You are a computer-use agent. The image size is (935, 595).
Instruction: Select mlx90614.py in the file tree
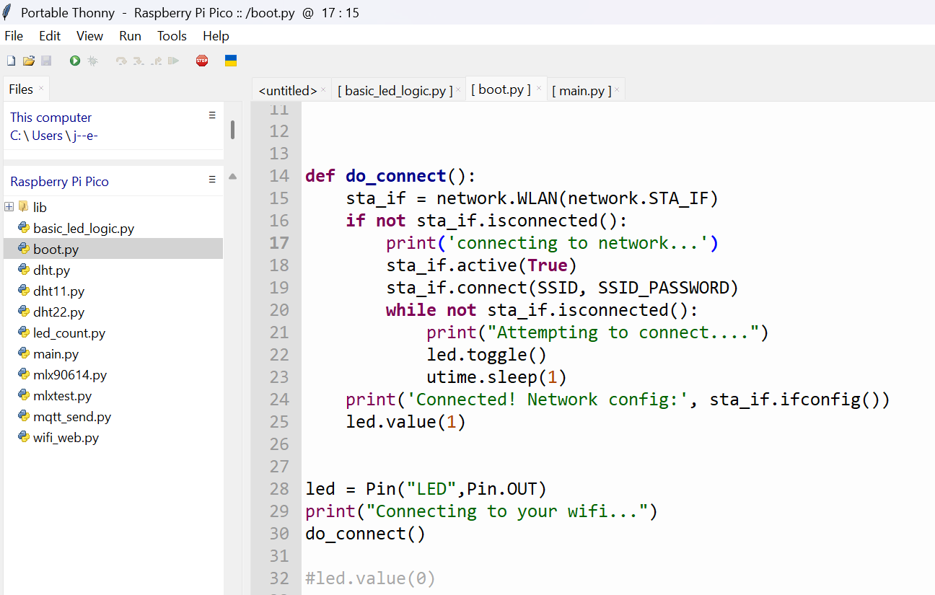(70, 374)
